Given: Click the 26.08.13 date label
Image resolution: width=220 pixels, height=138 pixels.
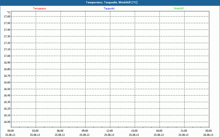Looking at the screenshot, I should click(208, 135).
